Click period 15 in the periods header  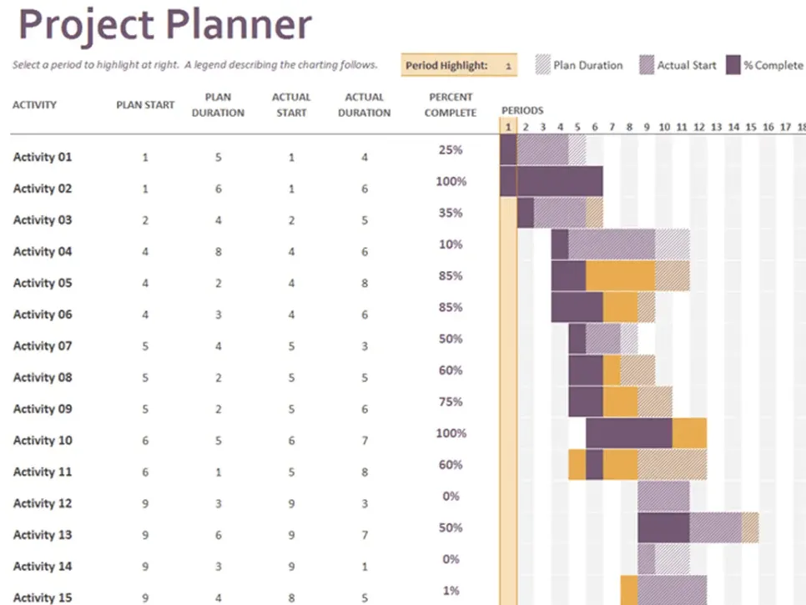click(x=751, y=127)
